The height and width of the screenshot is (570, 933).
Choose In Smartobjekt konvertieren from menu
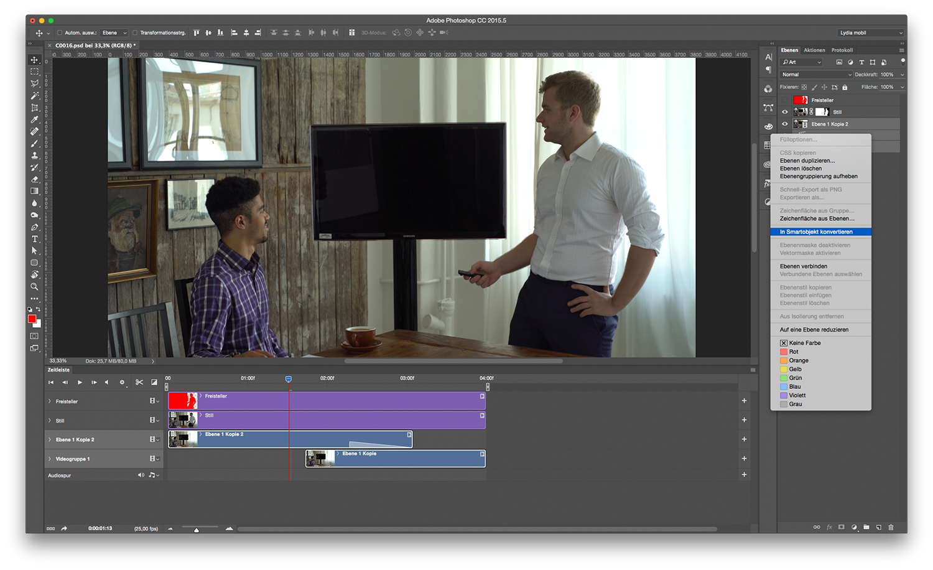(x=816, y=232)
